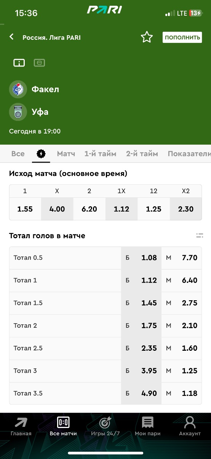Viewport: 211px width, 459px height.
Task: Switch to the Матч tab
Action: (66, 154)
